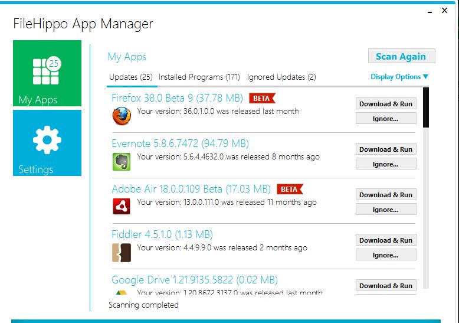Screen dimensions: 459x323
Task: Open Fiddler 4.5.1.0 title link
Action: coord(162,234)
